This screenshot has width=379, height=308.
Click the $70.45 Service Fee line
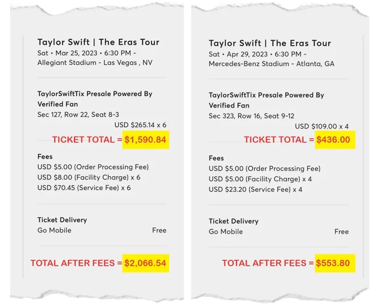(84, 188)
